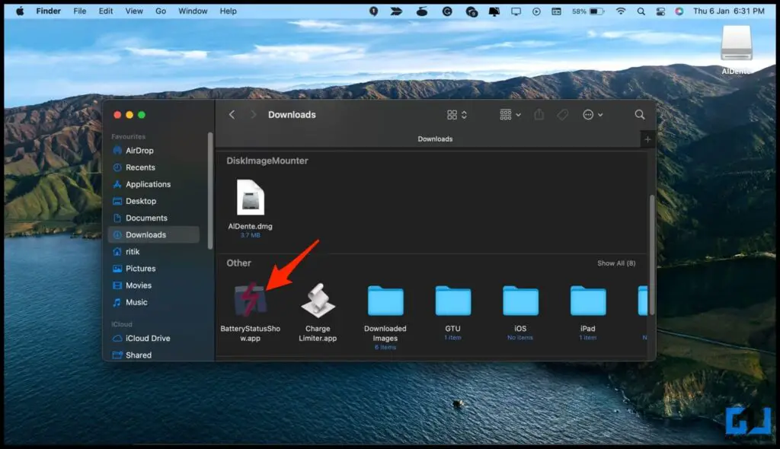
Task: Select Applications in the sidebar
Action: (x=148, y=184)
